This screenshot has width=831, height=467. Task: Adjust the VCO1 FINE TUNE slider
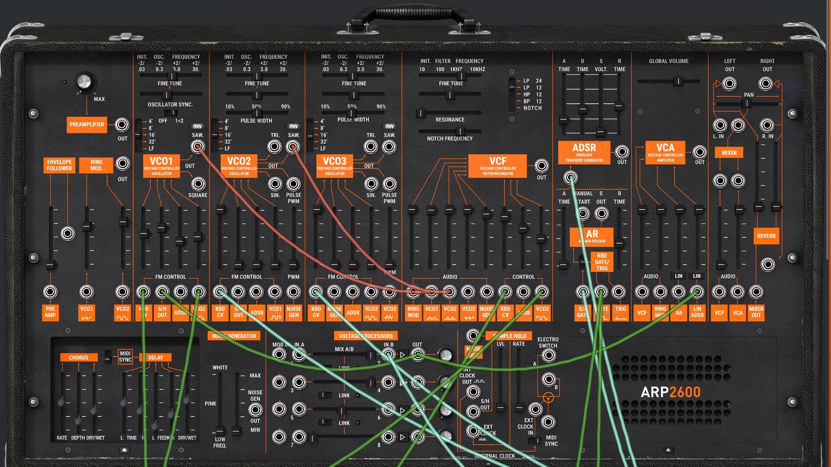(166, 95)
